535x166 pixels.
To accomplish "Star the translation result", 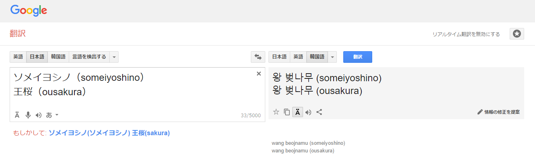I will tap(276, 112).
